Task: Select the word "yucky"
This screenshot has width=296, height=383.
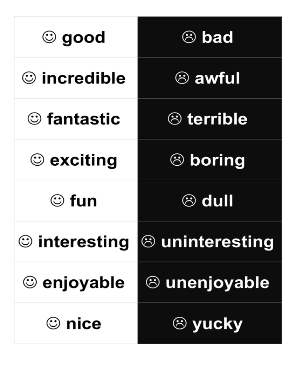Action: (x=217, y=324)
